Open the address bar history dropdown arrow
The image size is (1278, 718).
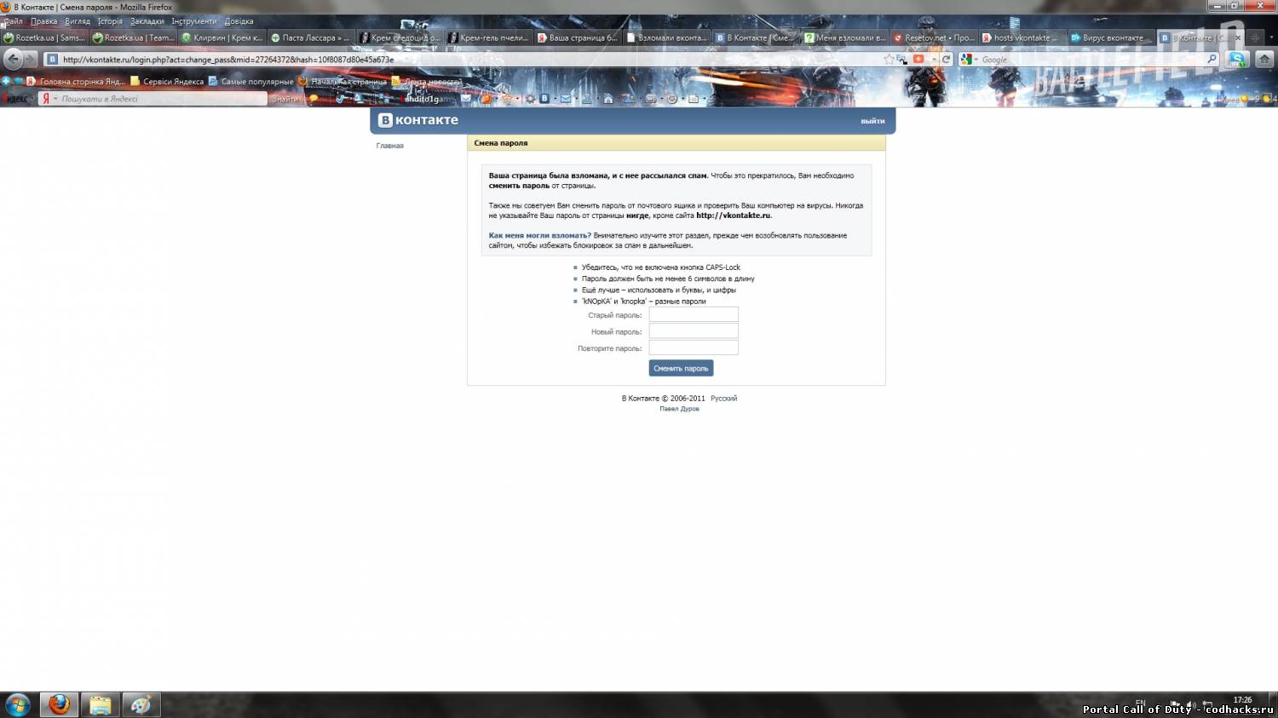(x=934, y=60)
